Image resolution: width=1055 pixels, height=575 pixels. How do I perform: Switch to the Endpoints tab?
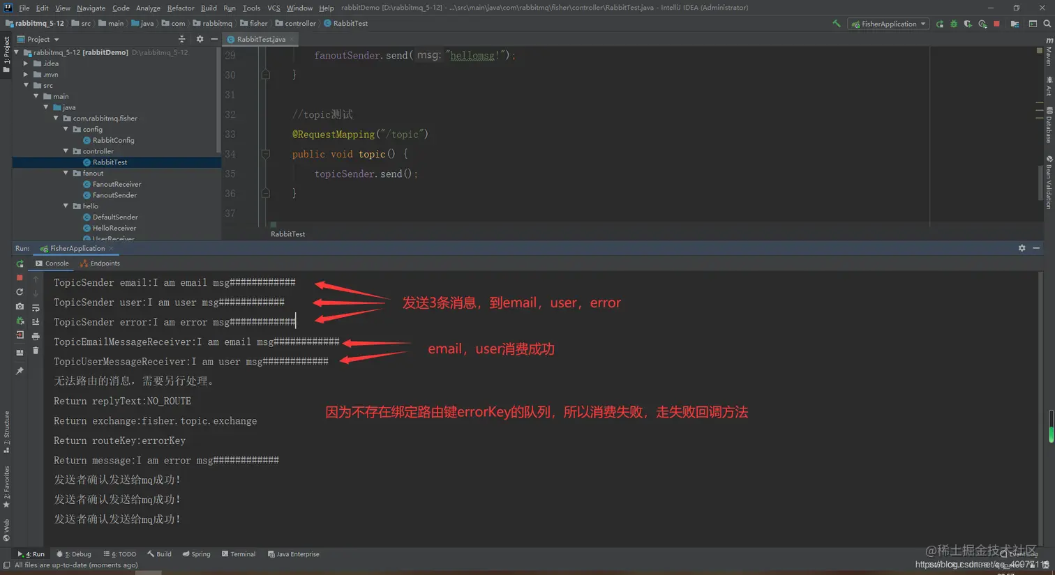click(100, 263)
